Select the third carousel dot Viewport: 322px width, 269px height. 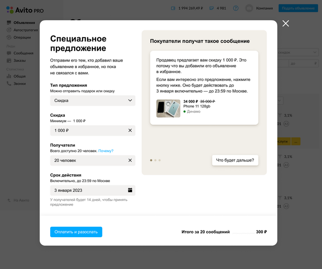point(160,160)
